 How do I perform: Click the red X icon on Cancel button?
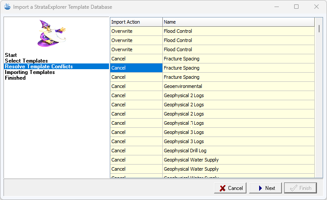point(222,188)
